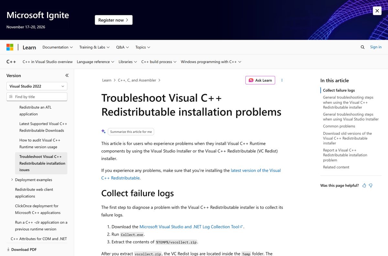Jump to troubleshooting steps for Redistributable installer
Screen dimensions: 388x256
348,102
